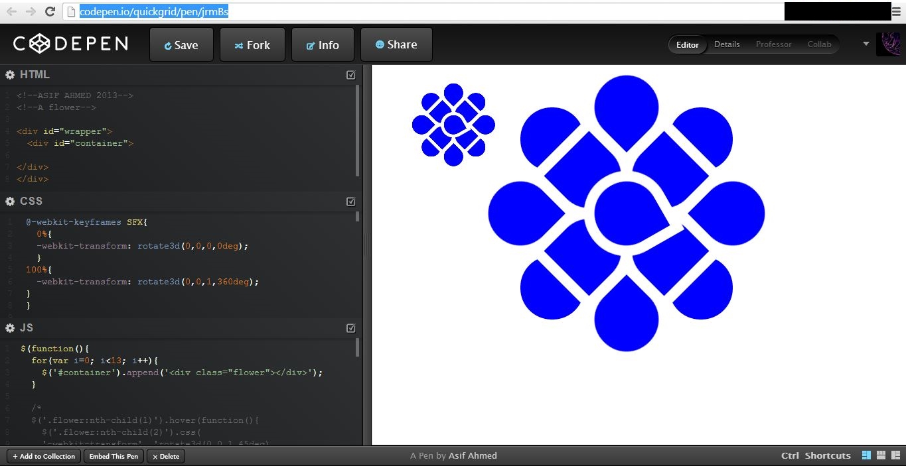Select editors-on-top layout icon
This screenshot has width=906, height=466.
[881, 455]
